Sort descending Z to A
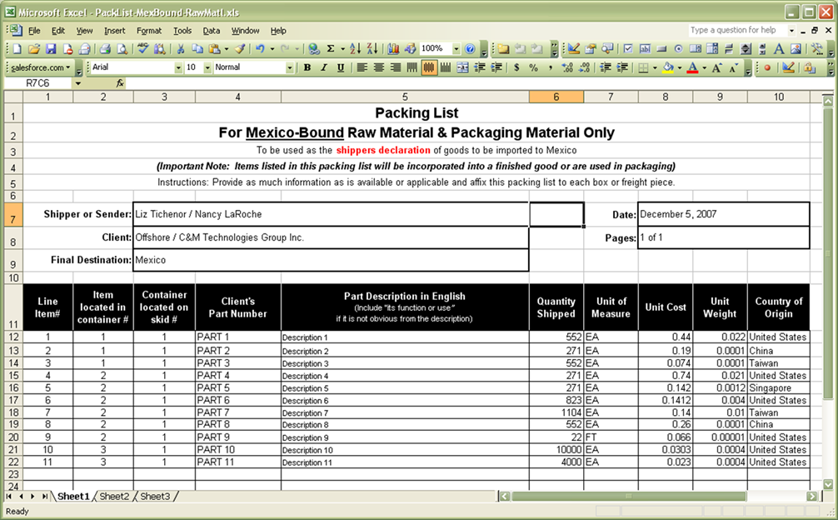Screen dimensions: 838x520 point(372,49)
